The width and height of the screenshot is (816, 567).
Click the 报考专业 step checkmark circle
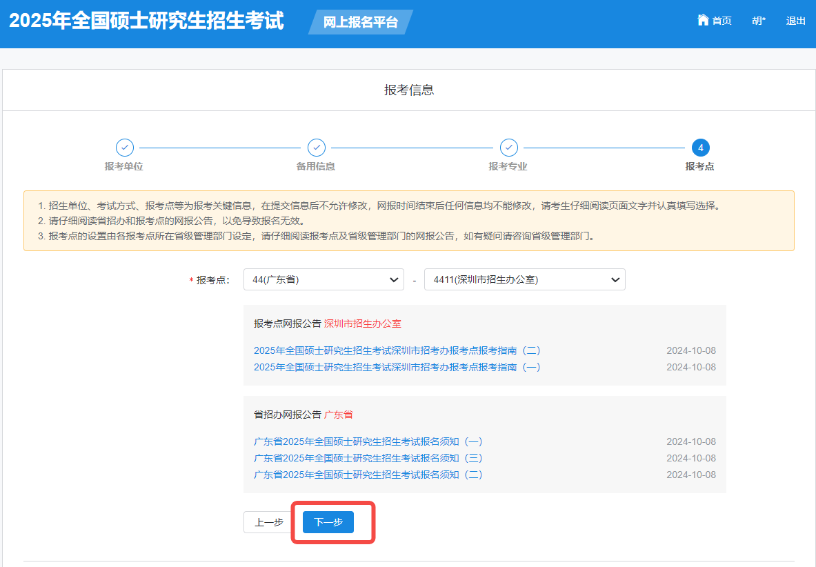click(508, 148)
